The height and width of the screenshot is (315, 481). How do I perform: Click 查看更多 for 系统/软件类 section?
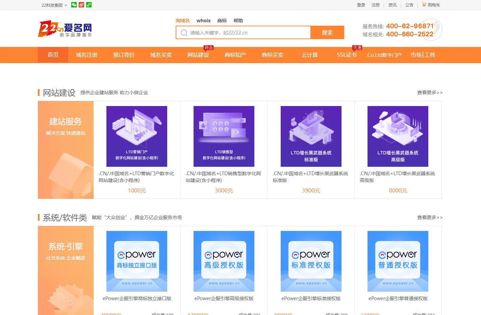point(430,217)
